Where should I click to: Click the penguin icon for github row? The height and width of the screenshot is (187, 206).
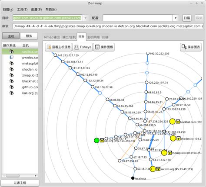click(x=11, y=87)
